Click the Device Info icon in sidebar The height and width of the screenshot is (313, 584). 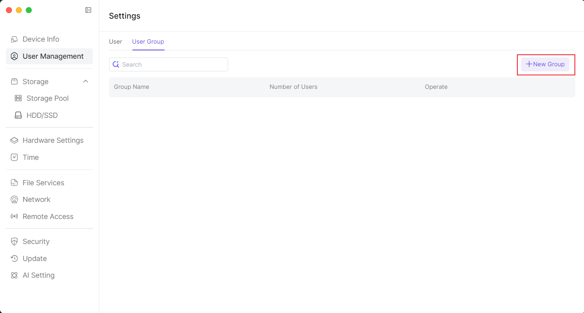pos(14,39)
